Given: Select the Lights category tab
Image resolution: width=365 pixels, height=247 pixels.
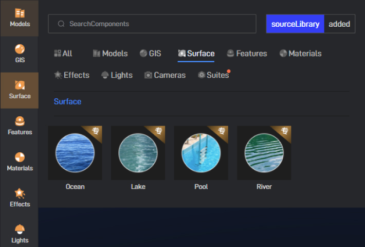Looking at the screenshot, I should (x=117, y=75).
